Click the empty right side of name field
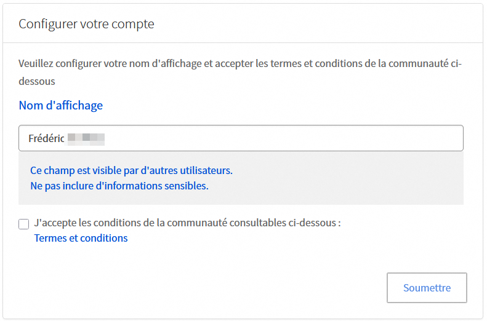Screen dimensions: 487x321 (369, 138)
